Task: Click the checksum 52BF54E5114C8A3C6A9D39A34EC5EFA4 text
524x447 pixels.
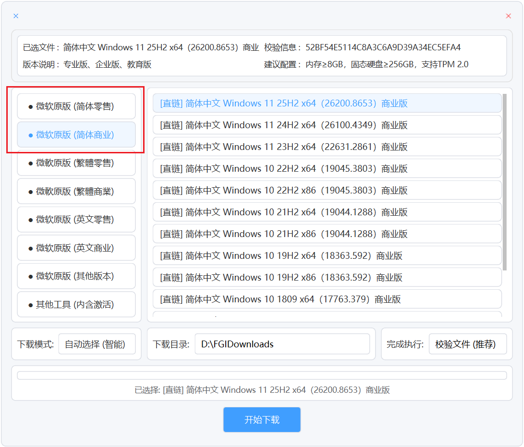Action: click(x=383, y=47)
